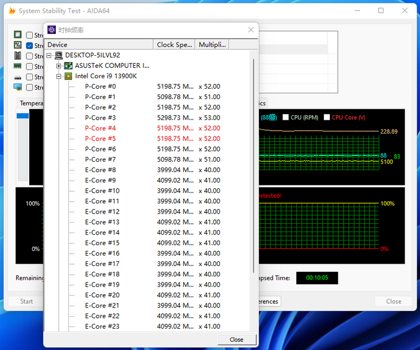Collapse the DESKTOP-5ILVL92 tree node
The width and height of the screenshot is (420, 350).
tap(49, 55)
